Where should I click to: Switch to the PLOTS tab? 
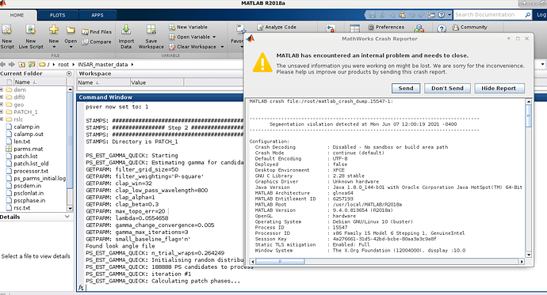click(x=58, y=15)
